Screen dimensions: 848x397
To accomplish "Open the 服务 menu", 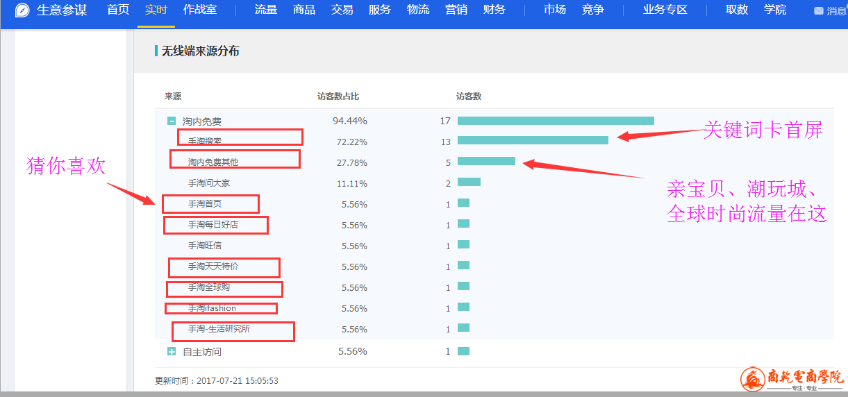I will (379, 10).
